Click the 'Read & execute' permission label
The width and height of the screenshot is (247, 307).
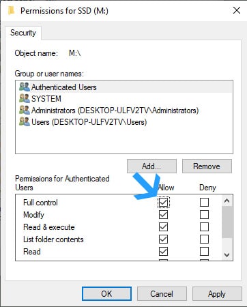(x=49, y=227)
